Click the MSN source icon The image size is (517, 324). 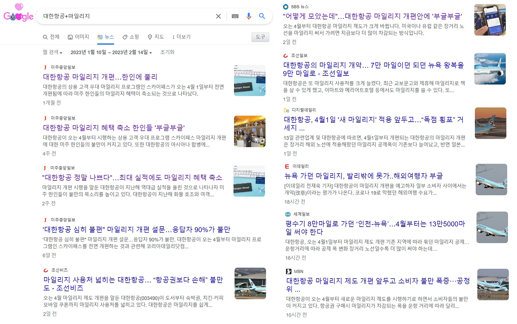(x=288, y=272)
